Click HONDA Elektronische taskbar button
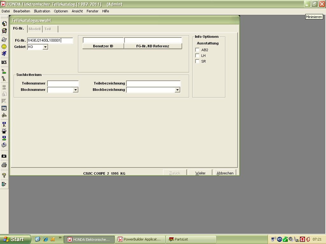 [89, 239]
